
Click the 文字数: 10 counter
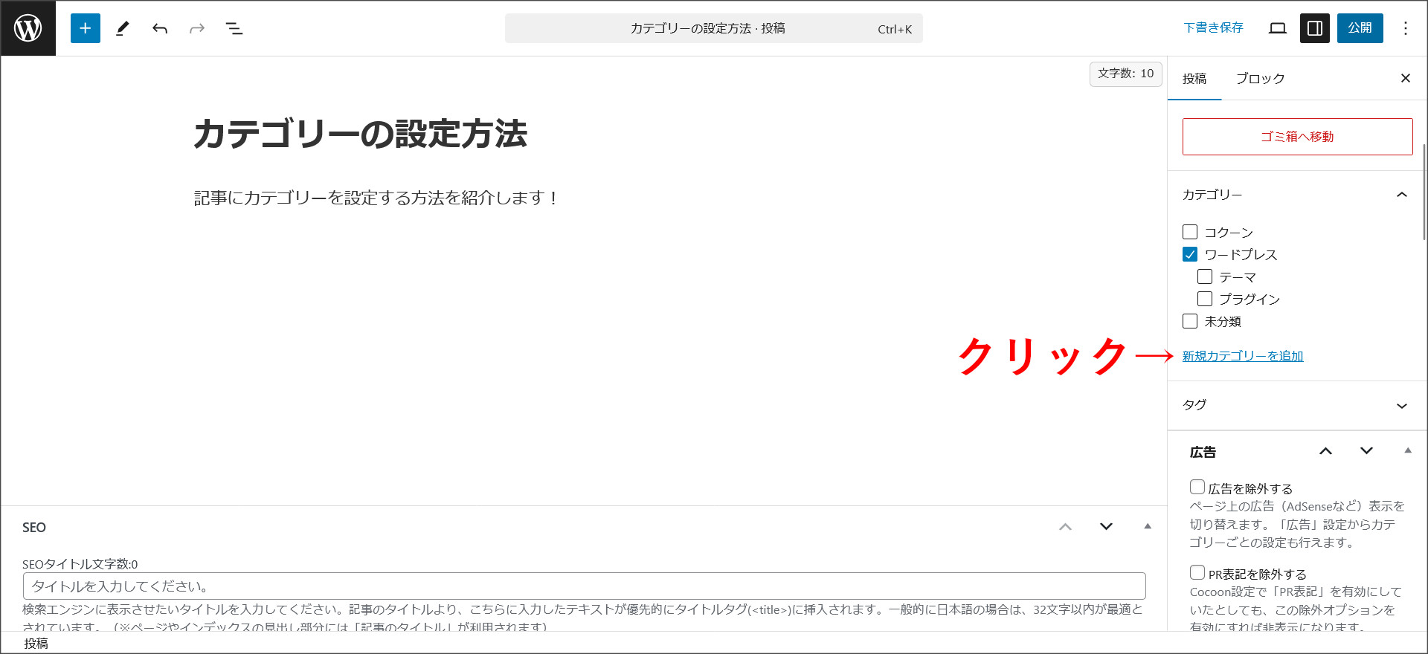1125,74
